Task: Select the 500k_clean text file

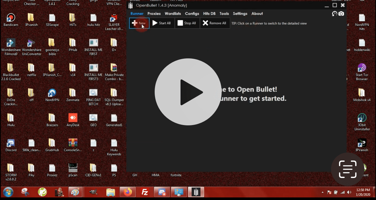Action: (32, 145)
